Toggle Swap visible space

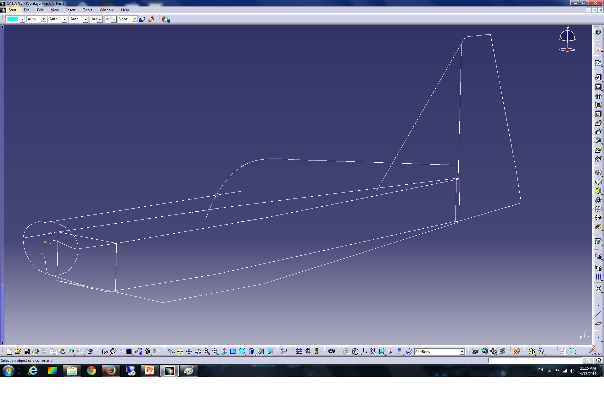coord(270,351)
